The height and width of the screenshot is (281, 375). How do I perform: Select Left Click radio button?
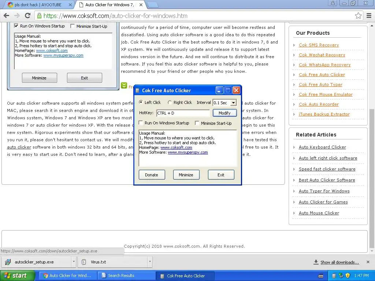(x=141, y=102)
